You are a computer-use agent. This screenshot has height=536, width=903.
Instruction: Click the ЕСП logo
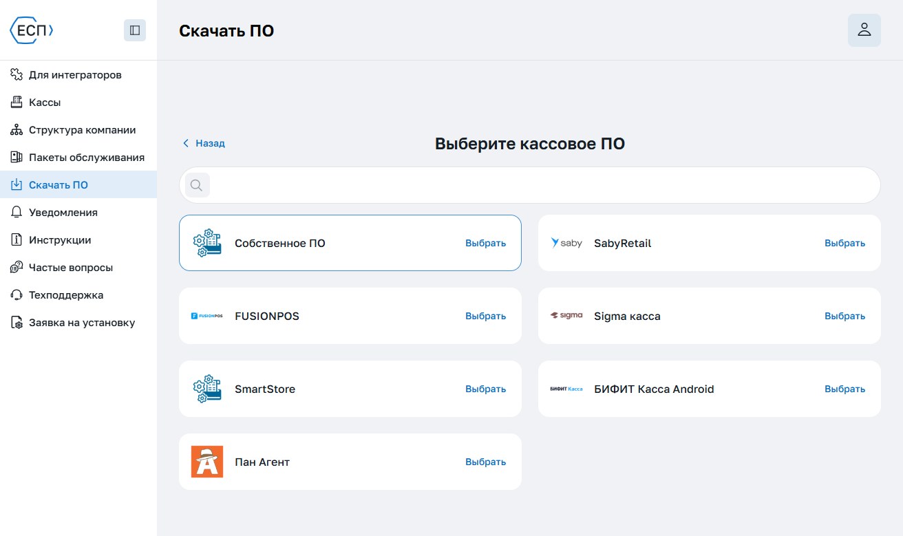31,30
